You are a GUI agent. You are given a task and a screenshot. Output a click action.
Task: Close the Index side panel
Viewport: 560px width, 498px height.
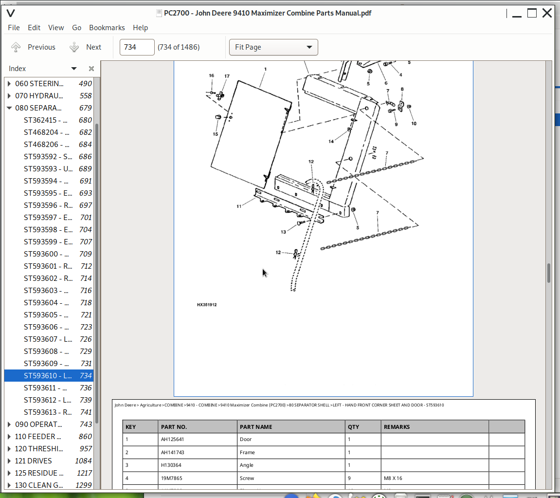coord(91,69)
